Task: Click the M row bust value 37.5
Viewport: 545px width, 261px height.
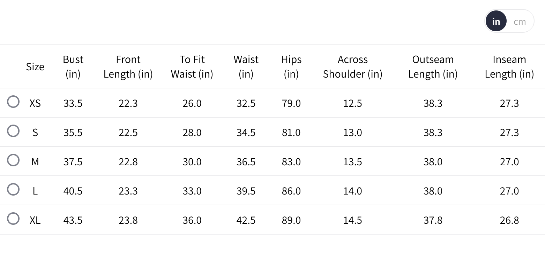Action: tap(73, 162)
